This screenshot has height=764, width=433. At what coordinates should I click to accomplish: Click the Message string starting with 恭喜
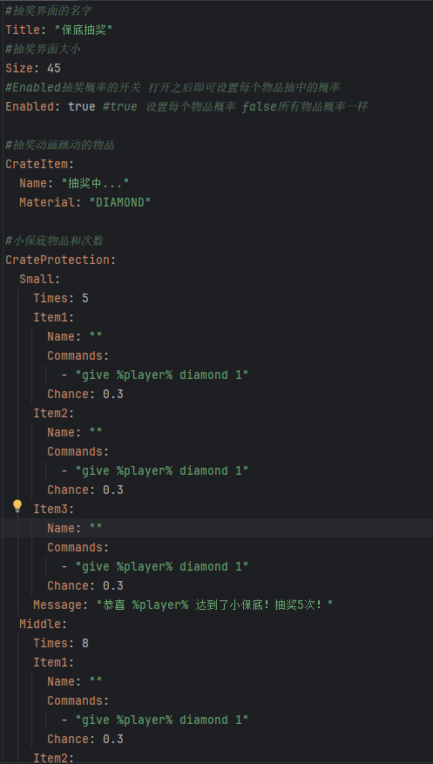coord(214,605)
